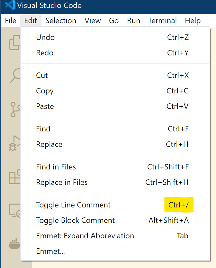Screen dimensions: 216x268
Task: Select Find in Files
Action: pos(56,167)
